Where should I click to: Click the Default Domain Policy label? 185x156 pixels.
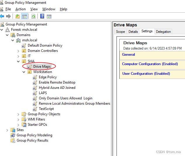[x=45, y=45]
